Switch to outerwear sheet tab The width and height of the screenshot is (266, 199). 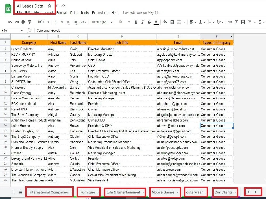click(195, 192)
